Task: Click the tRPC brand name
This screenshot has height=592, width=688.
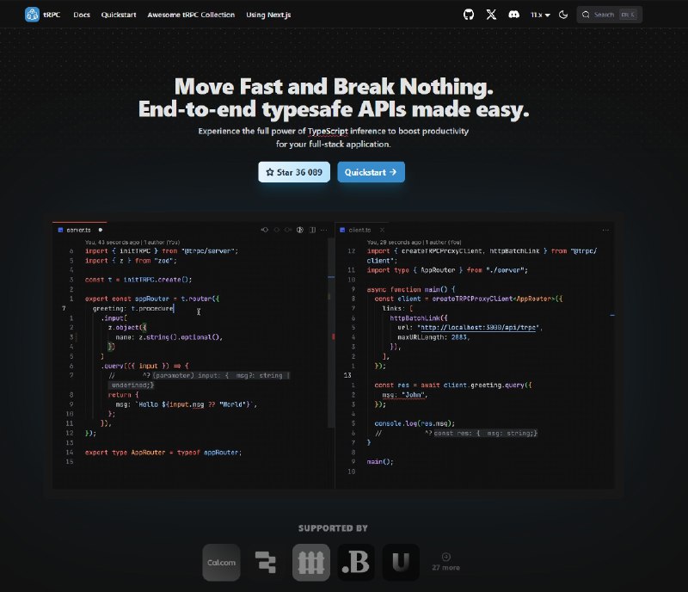Action: point(52,15)
